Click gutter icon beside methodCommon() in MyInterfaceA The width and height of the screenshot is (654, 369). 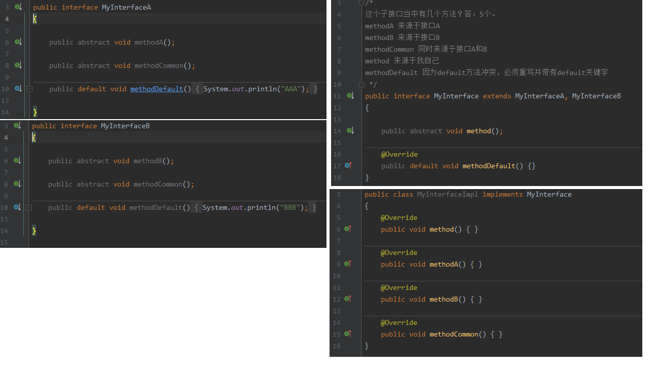(x=18, y=65)
